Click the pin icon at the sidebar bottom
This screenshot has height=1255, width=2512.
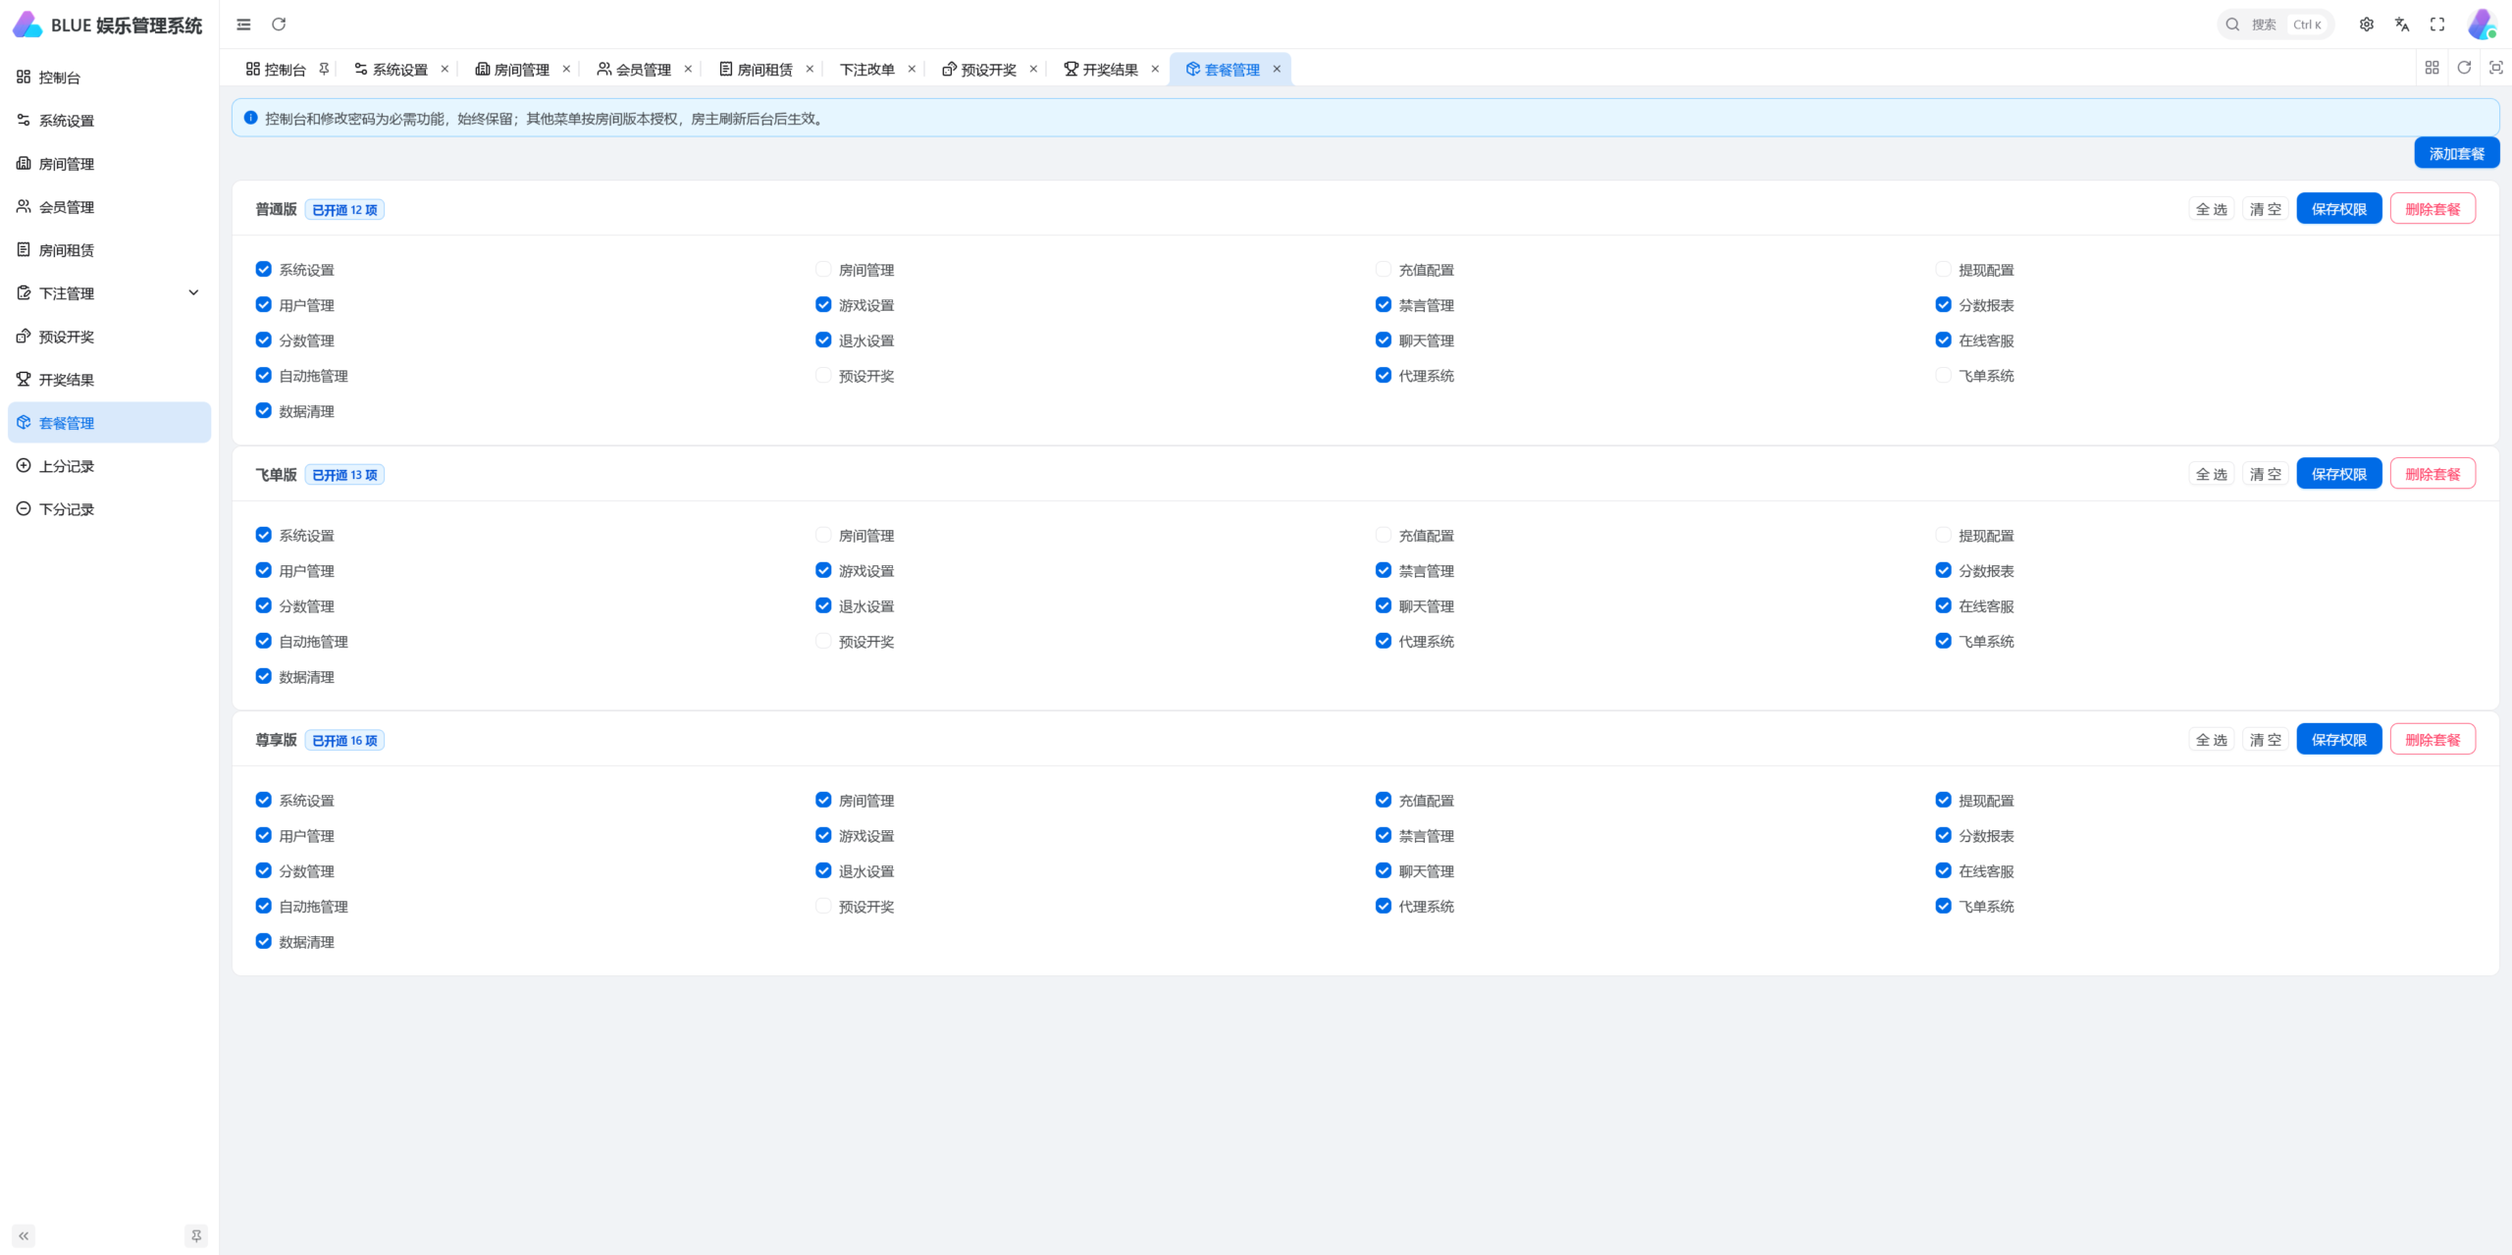[196, 1236]
